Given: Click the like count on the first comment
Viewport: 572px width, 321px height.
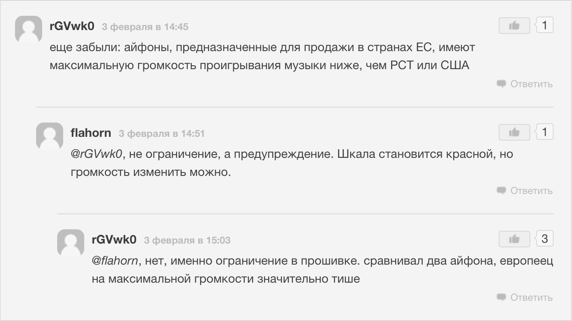Looking at the screenshot, I should coord(544,25).
